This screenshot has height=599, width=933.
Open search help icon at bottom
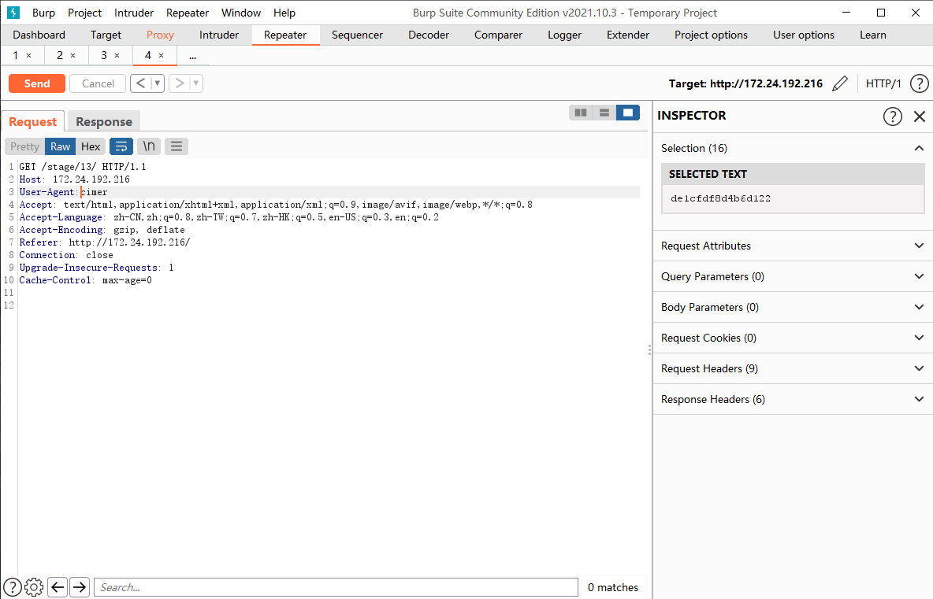click(13, 587)
